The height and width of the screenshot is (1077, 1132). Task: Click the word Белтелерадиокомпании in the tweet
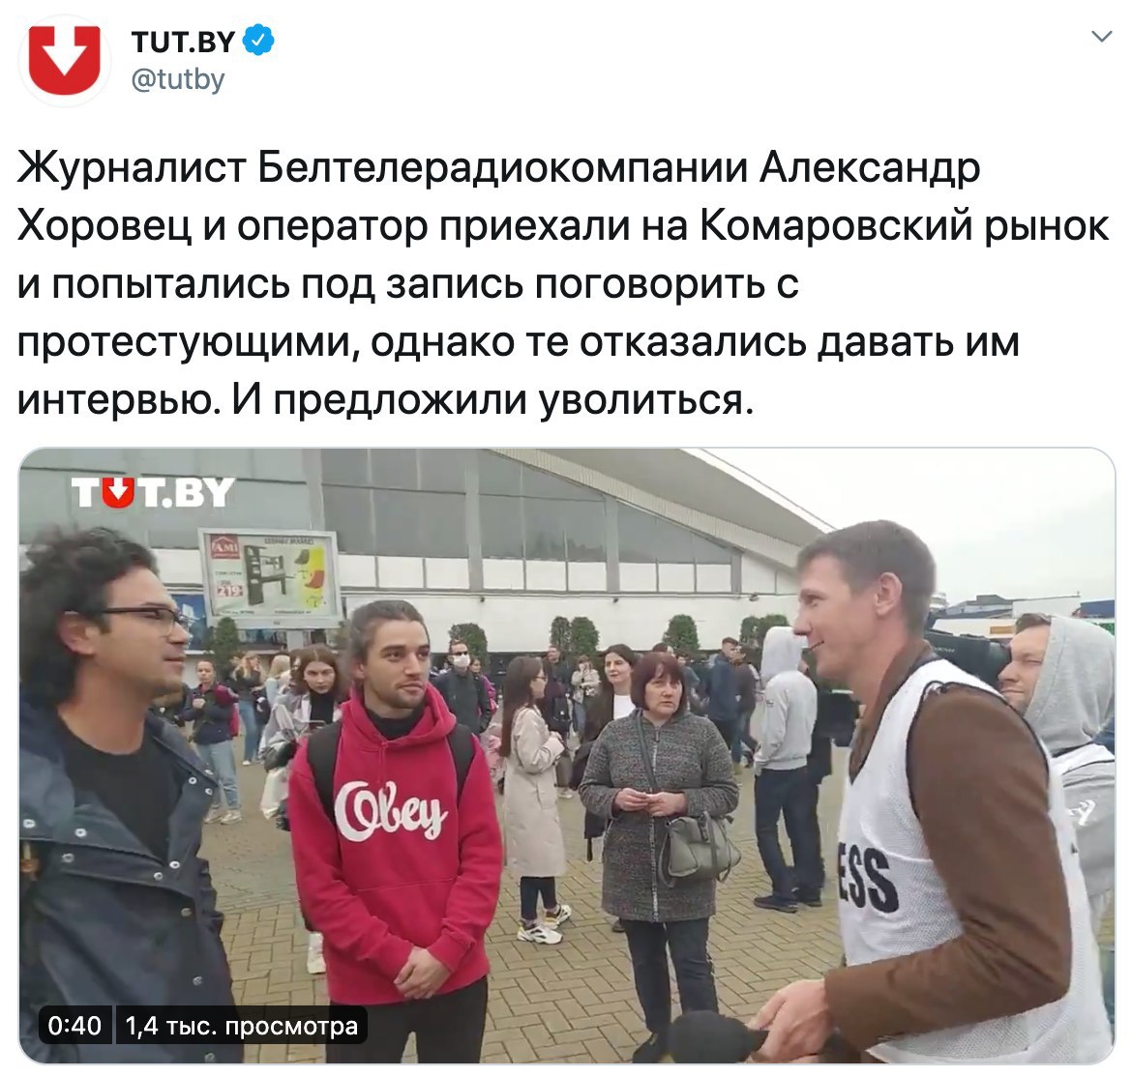(502, 168)
